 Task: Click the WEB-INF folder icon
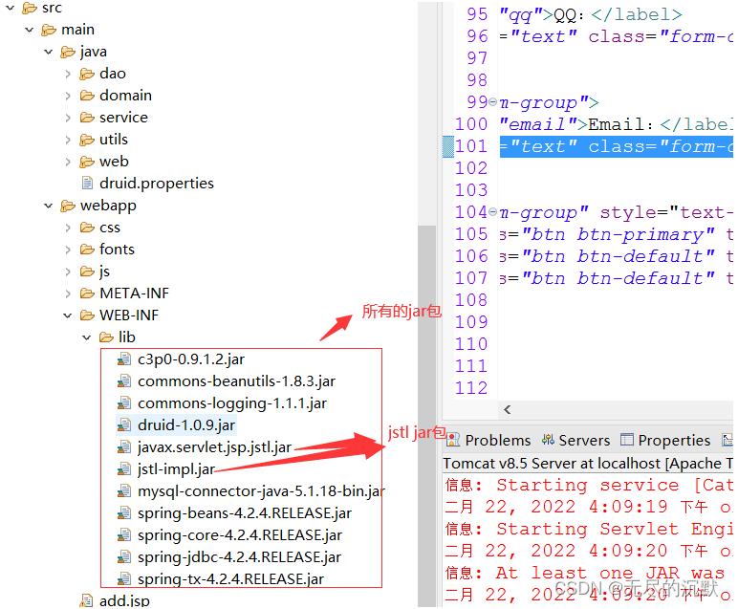[x=87, y=315]
